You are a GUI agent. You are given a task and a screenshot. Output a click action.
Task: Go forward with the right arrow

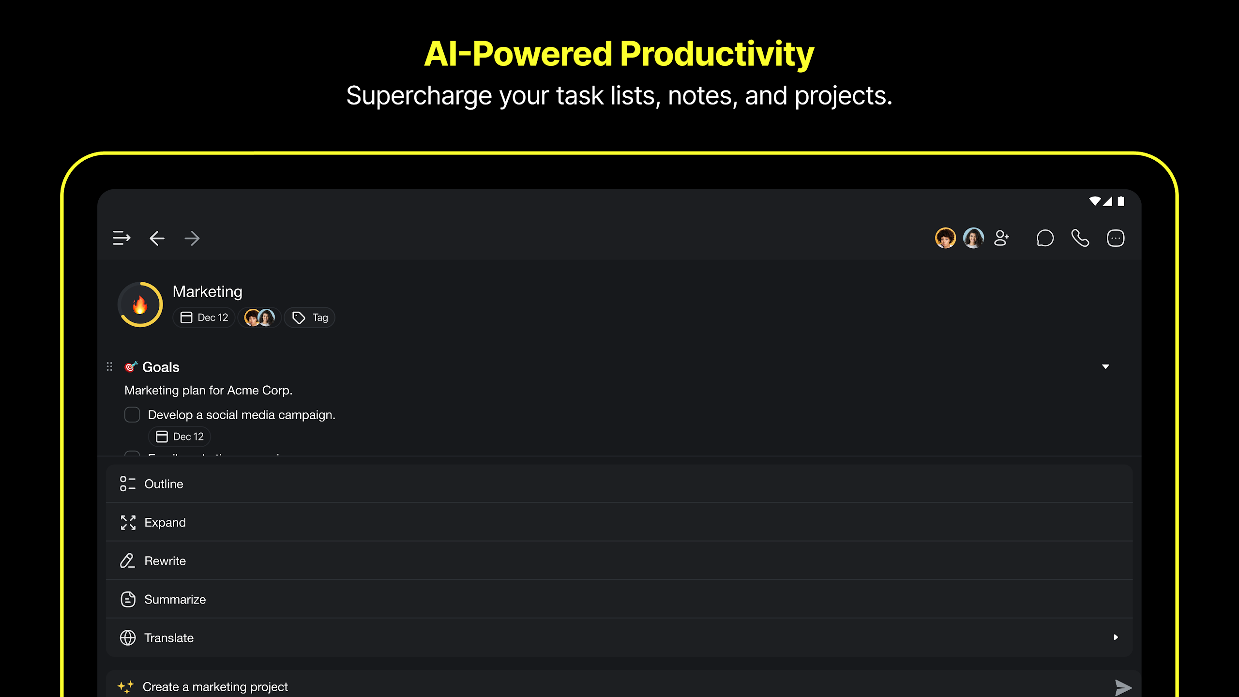[192, 238]
